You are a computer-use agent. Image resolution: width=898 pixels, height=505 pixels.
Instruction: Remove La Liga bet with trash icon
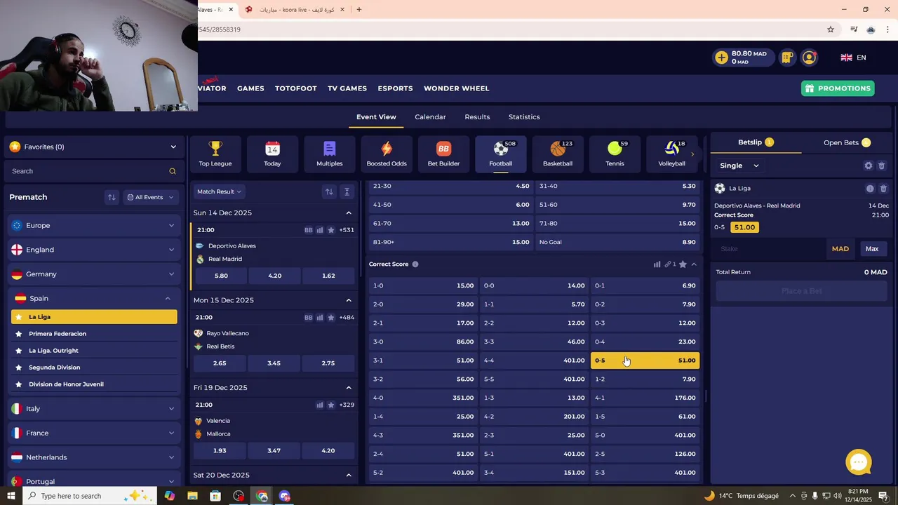(883, 189)
